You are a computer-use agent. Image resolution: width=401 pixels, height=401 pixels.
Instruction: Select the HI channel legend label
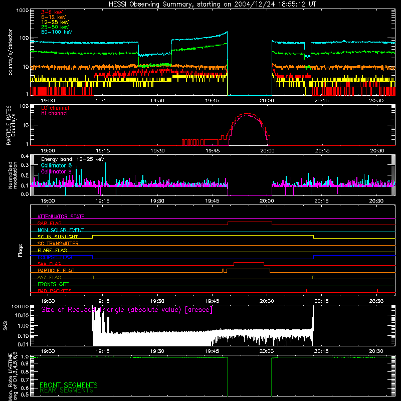tap(54, 113)
